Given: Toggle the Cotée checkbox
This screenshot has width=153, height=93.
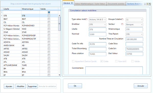Looking at the screenshot, I should tap(101, 61).
